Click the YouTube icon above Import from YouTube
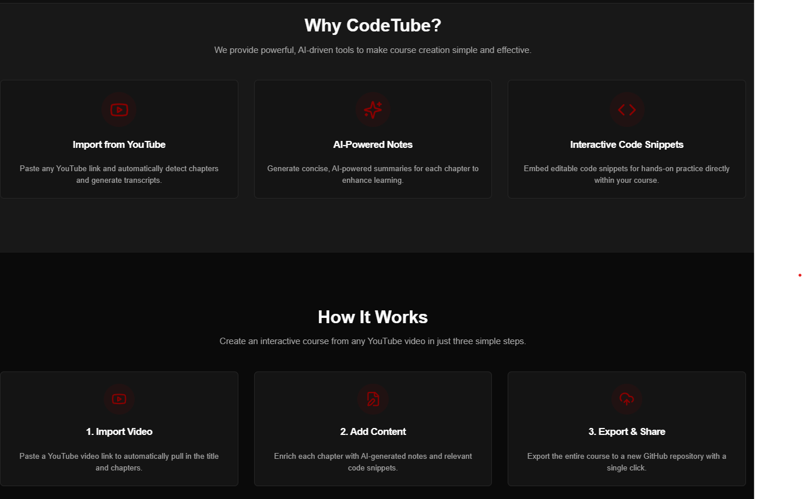The height and width of the screenshot is (499, 802). pos(119,109)
